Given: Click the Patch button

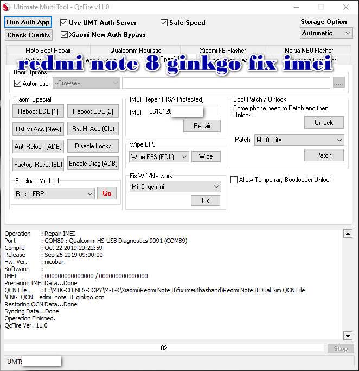Looking at the screenshot, I should click(x=324, y=155).
